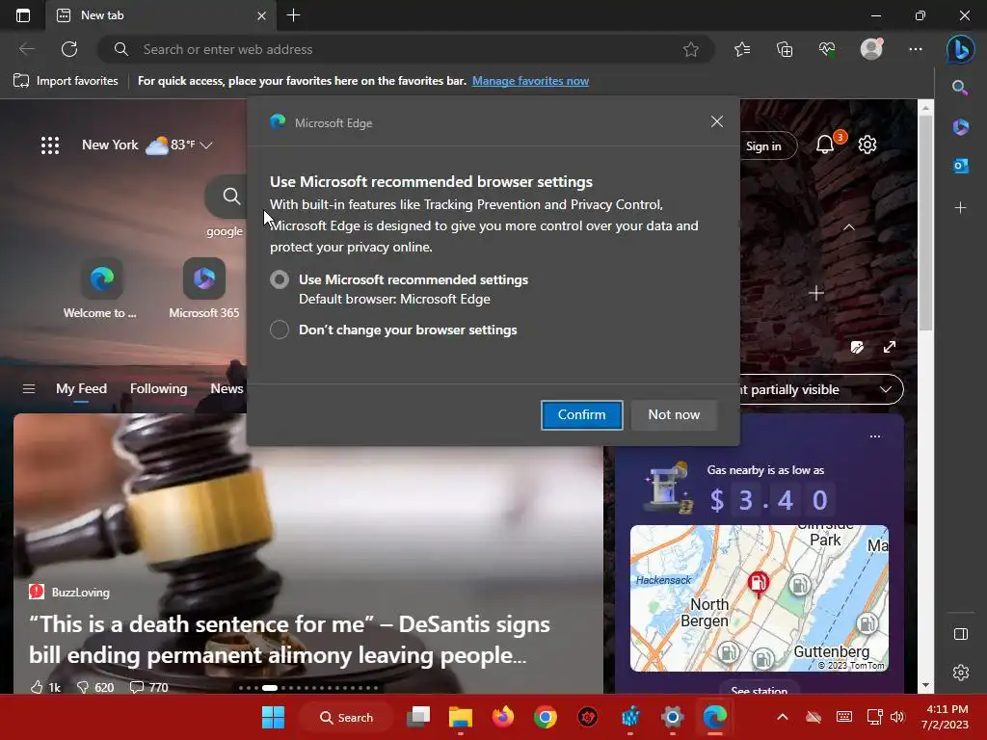Open Outlook icon in sidebar
Screen dimensions: 987x740
coord(960,166)
